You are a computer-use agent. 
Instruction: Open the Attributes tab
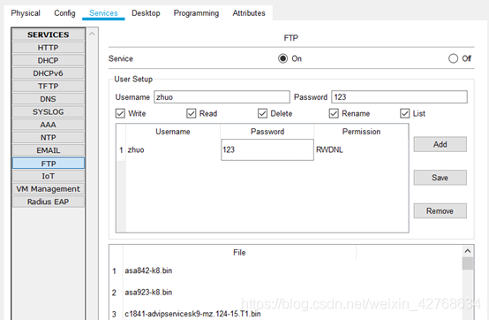[249, 13]
